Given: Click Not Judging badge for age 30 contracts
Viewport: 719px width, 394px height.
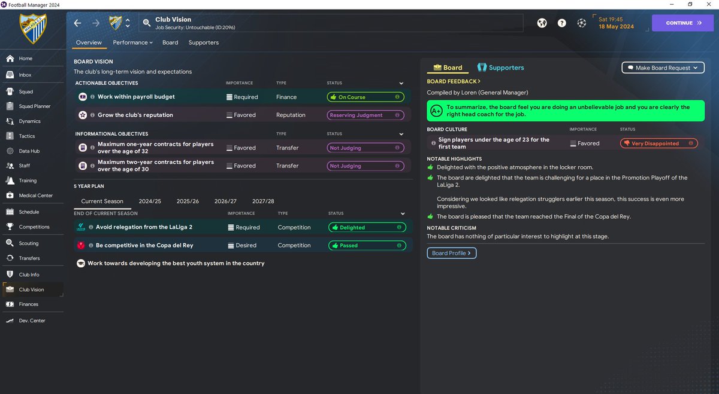Looking at the screenshot, I should point(365,166).
